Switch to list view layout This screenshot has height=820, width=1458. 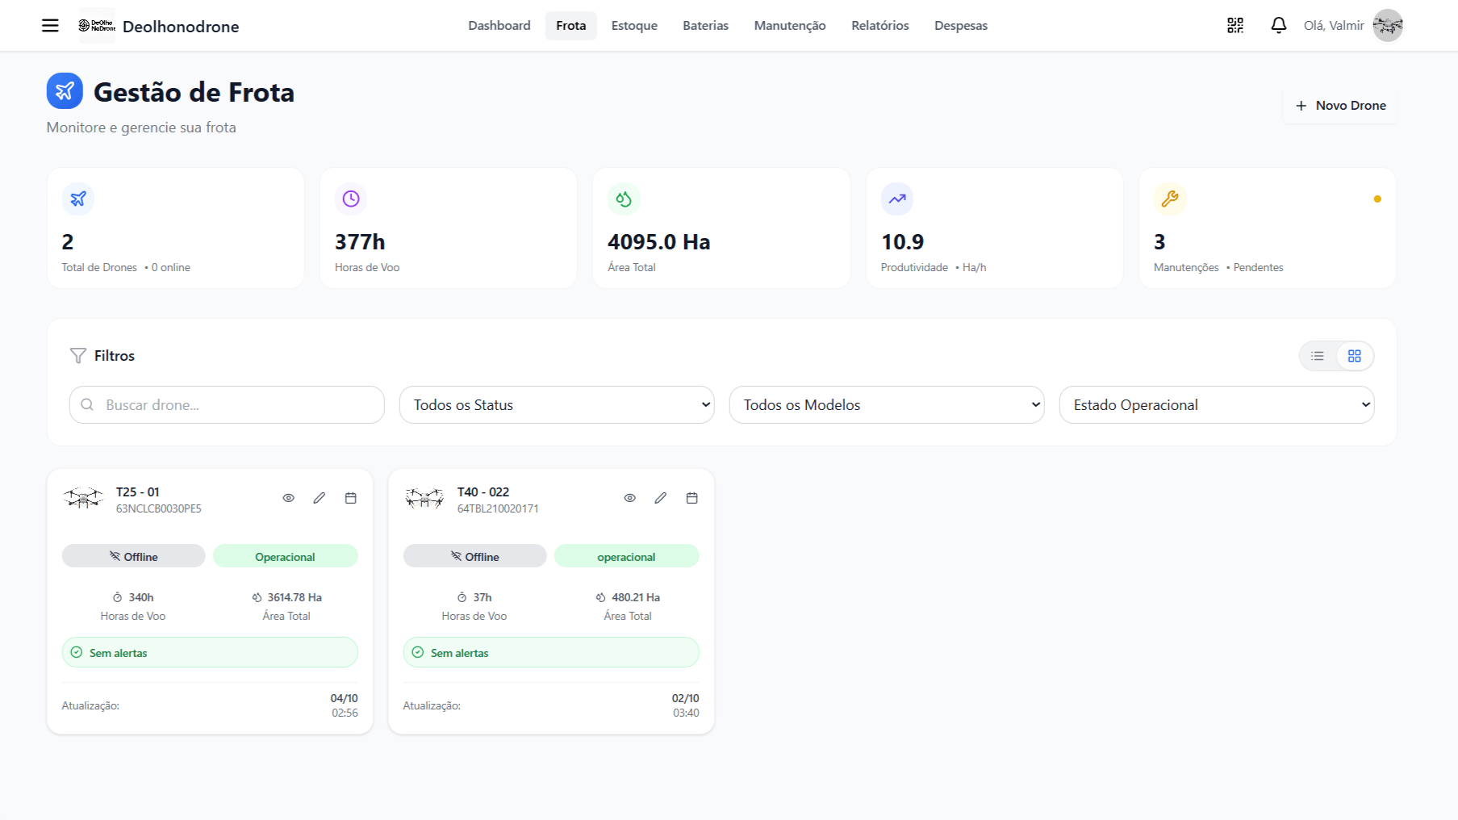1318,356
